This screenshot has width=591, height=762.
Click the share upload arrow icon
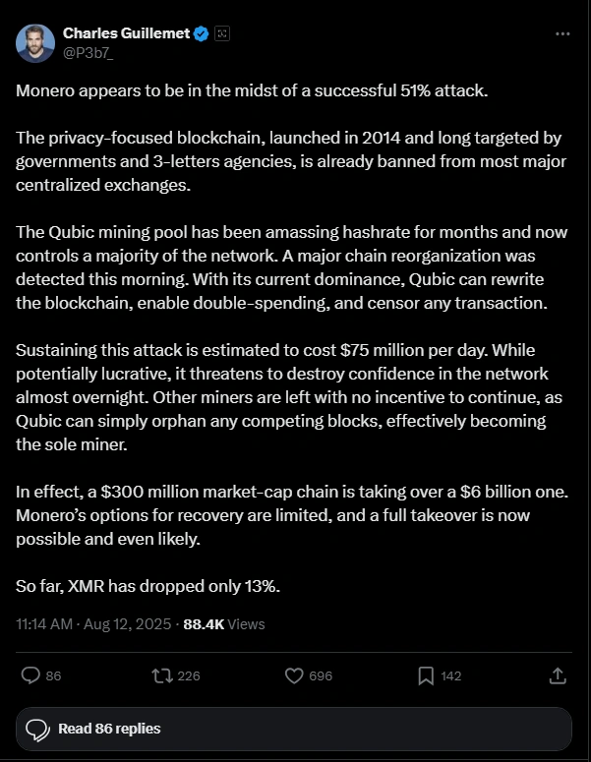(558, 675)
